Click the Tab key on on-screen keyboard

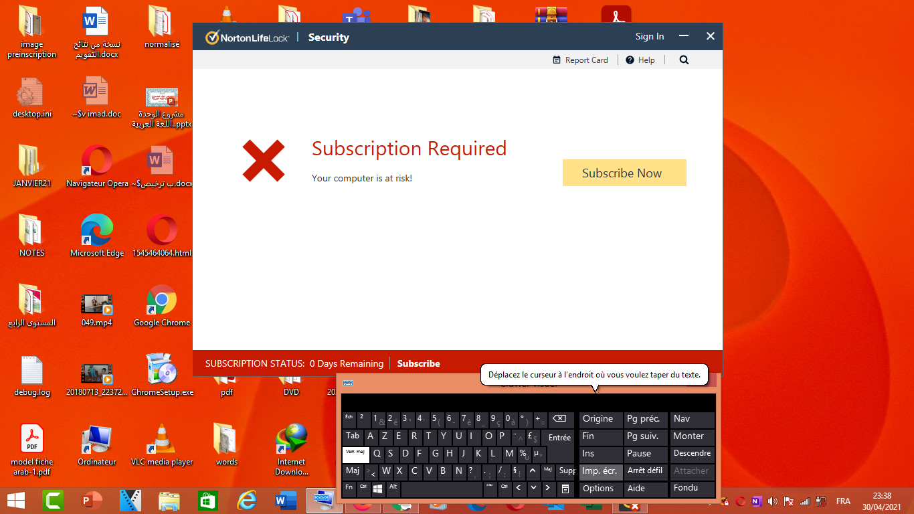coord(353,438)
